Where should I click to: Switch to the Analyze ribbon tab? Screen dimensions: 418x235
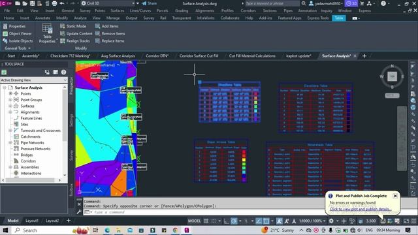click(x=80, y=18)
